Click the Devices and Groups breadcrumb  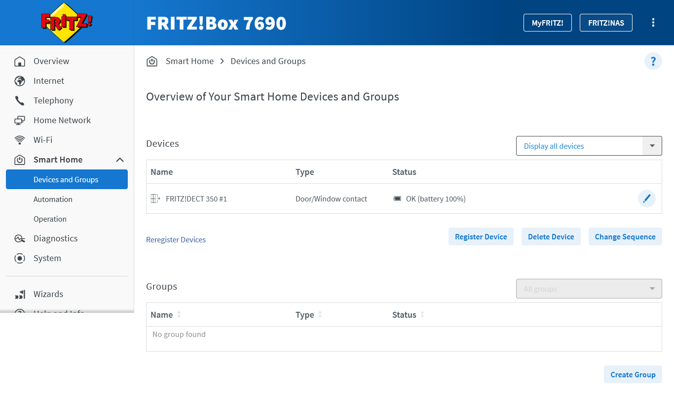[268, 61]
